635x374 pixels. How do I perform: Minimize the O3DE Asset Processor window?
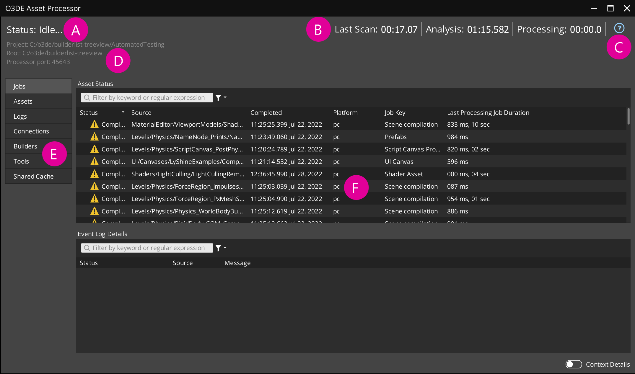click(x=594, y=8)
